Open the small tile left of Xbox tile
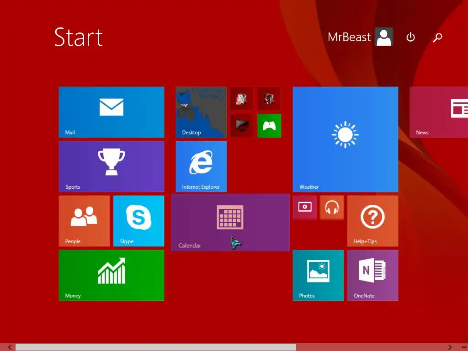Screen dimensions: 468x351 click(x=242, y=126)
